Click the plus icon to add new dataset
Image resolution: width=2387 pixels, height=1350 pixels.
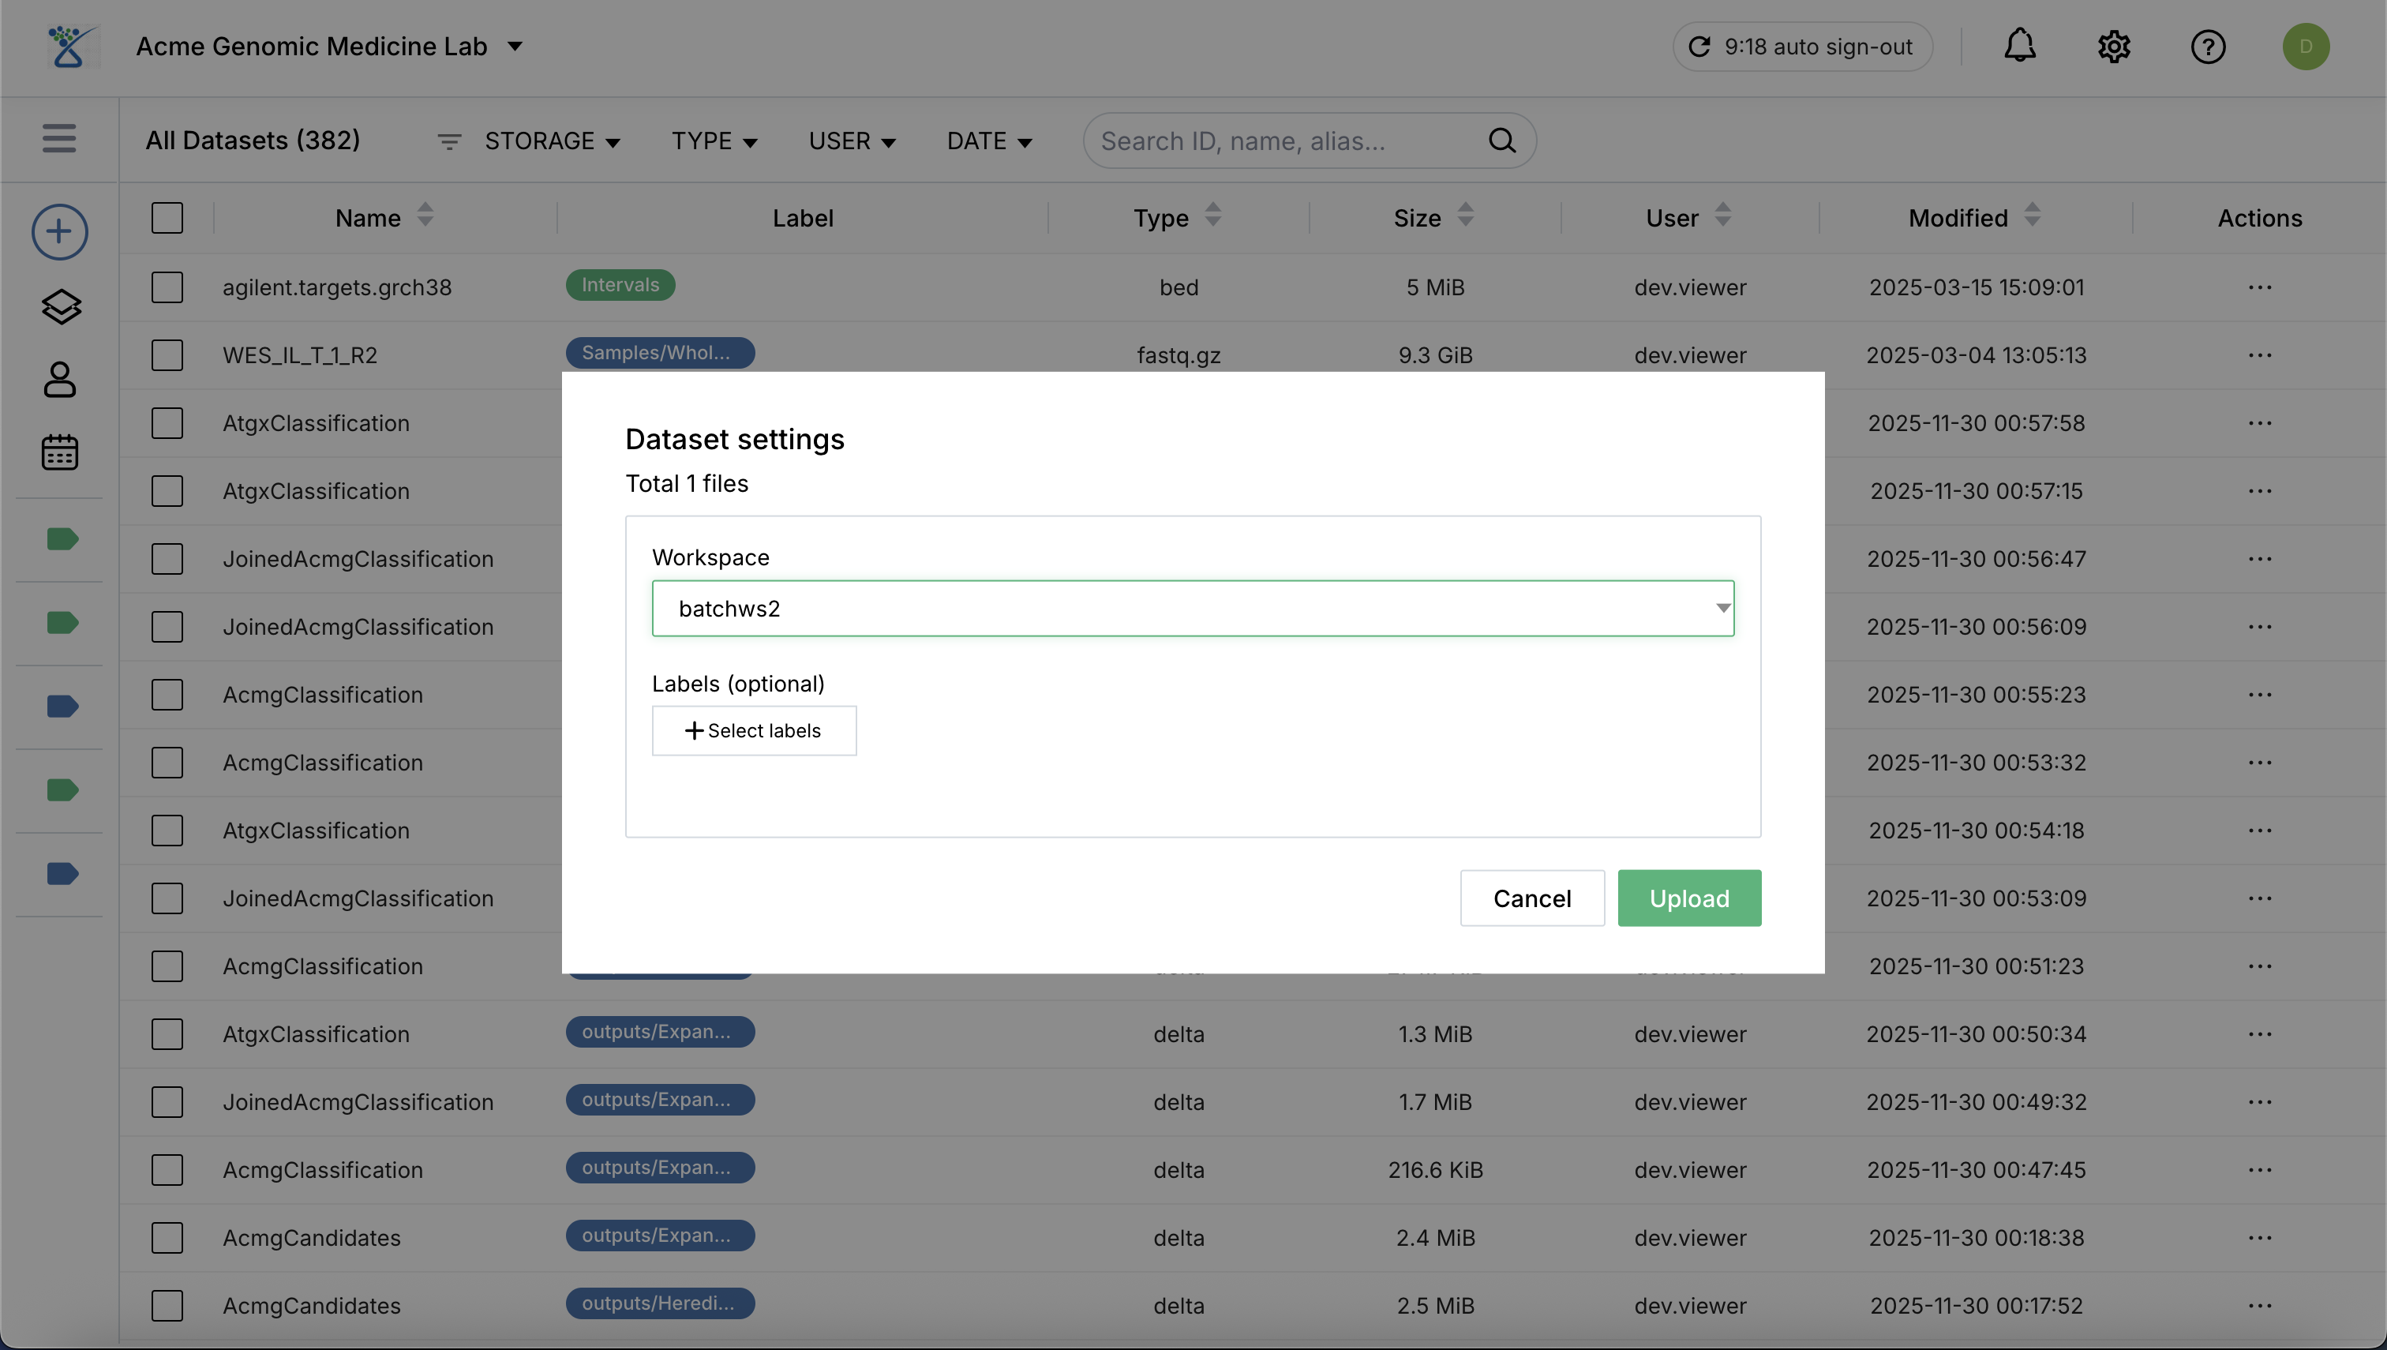tap(59, 231)
